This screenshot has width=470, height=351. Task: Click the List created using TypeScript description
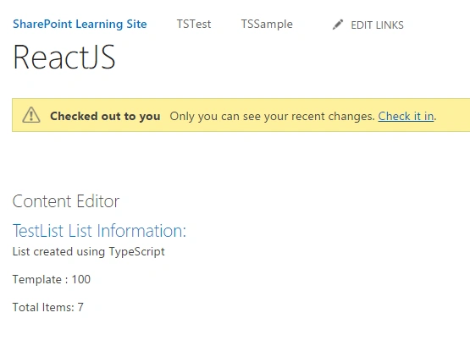89,251
